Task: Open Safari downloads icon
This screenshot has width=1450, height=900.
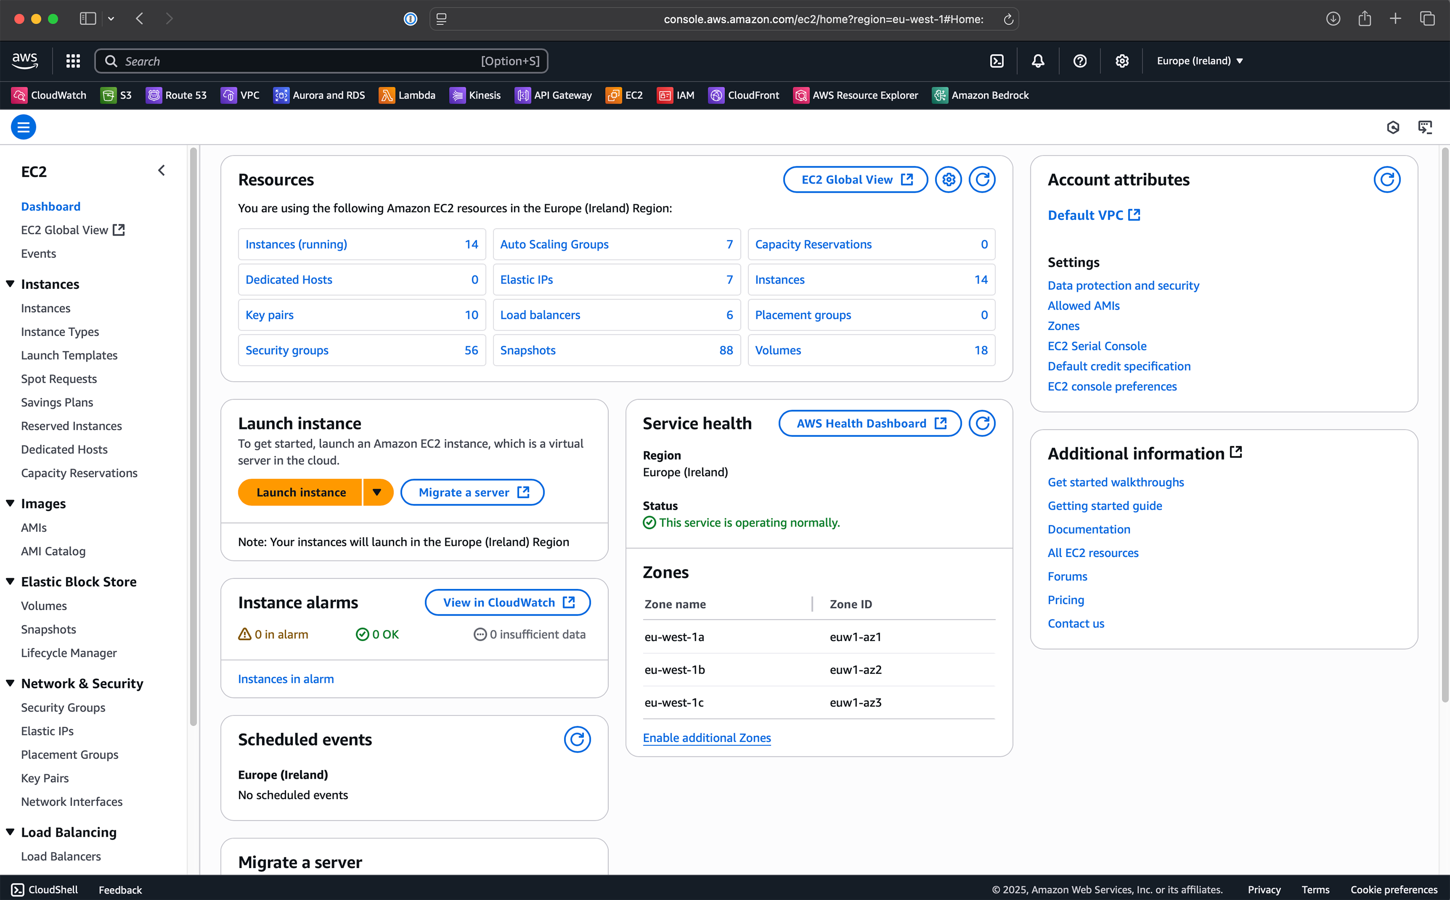Action: [1334, 19]
